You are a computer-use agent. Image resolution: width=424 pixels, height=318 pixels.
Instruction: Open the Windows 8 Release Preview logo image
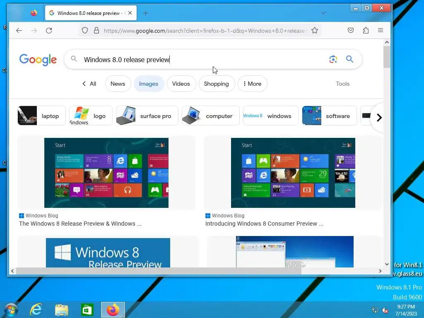(x=108, y=253)
